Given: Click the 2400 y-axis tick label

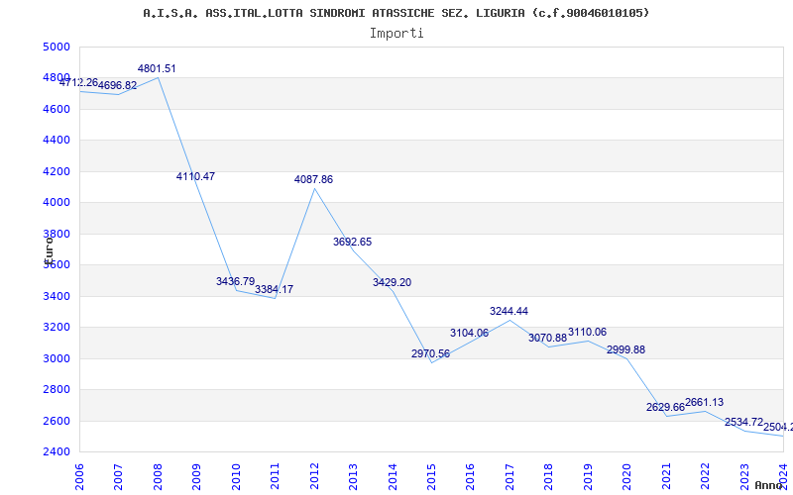Looking at the screenshot, I should click(x=57, y=451).
